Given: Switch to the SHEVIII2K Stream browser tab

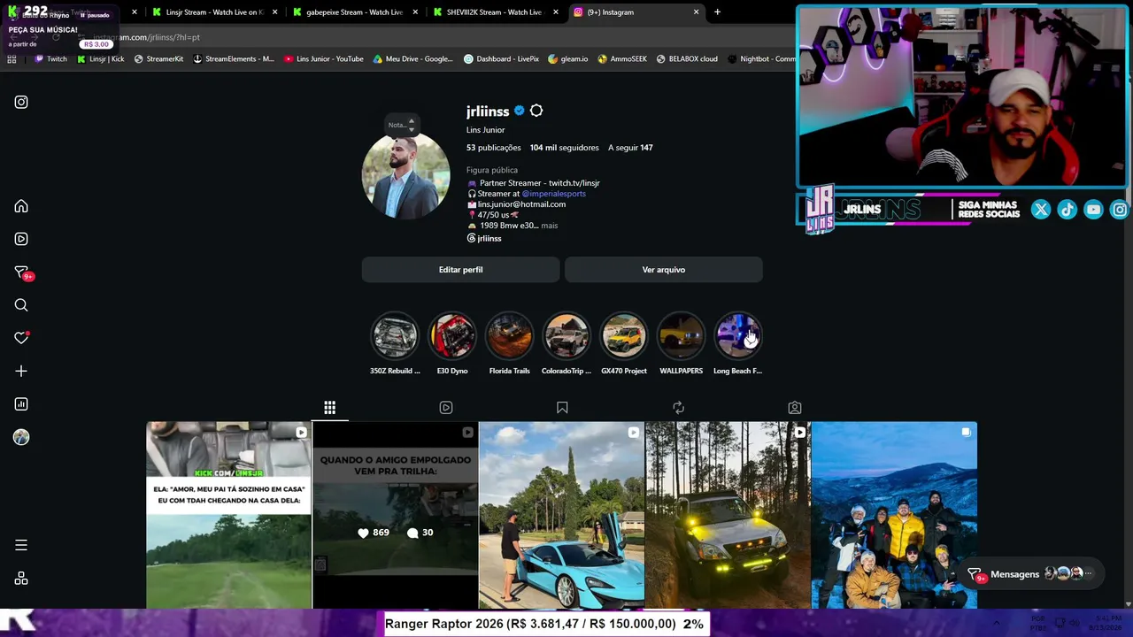Looking at the screenshot, I should pyautogui.click(x=494, y=12).
